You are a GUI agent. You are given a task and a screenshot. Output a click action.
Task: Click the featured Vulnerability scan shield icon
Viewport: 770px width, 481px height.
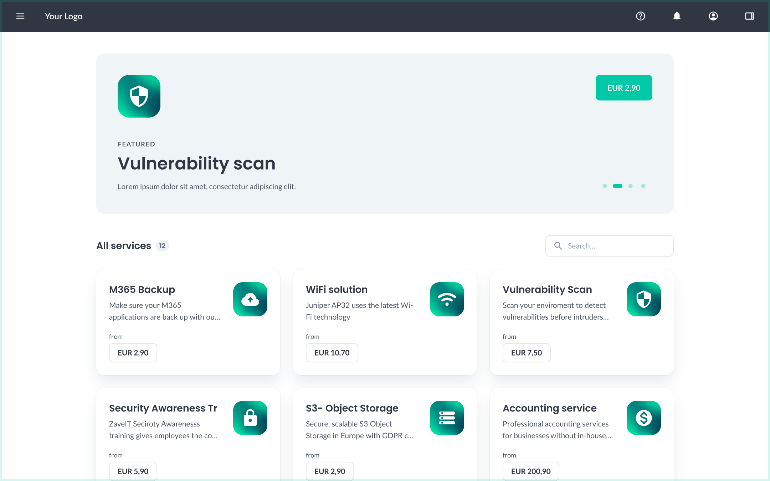[139, 96]
